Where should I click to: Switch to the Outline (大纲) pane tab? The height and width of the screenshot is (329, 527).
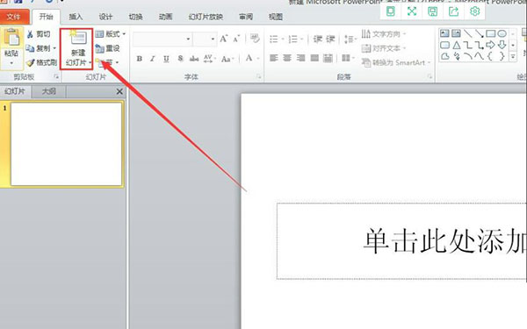pos(49,91)
